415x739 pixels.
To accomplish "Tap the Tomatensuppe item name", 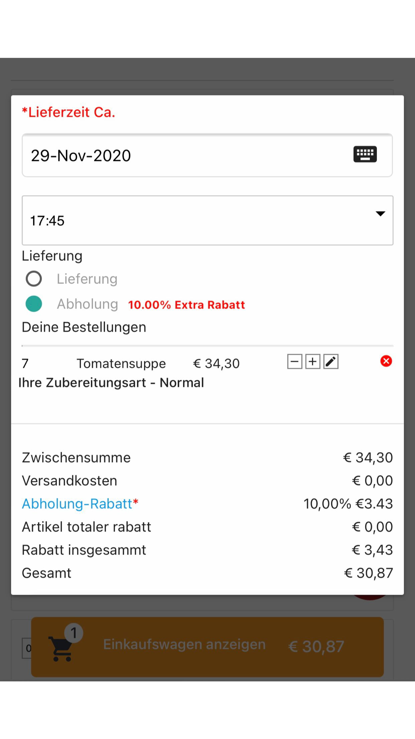I will pos(121,364).
